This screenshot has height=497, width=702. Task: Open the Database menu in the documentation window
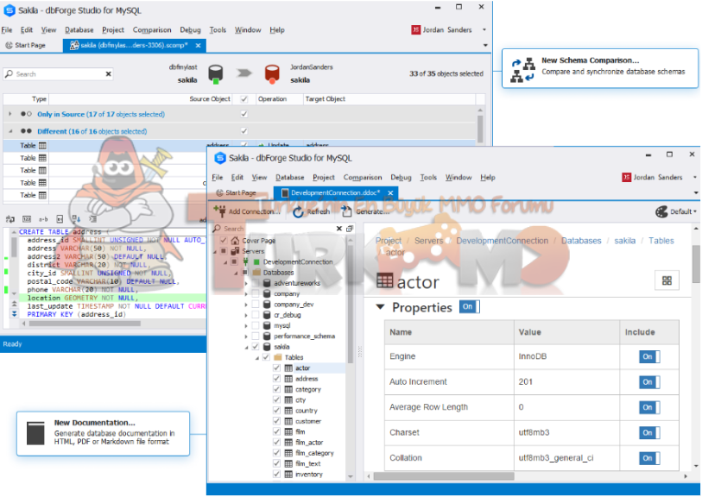click(x=289, y=178)
